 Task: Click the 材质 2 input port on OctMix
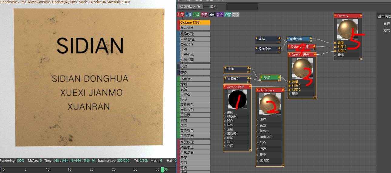point(335,51)
